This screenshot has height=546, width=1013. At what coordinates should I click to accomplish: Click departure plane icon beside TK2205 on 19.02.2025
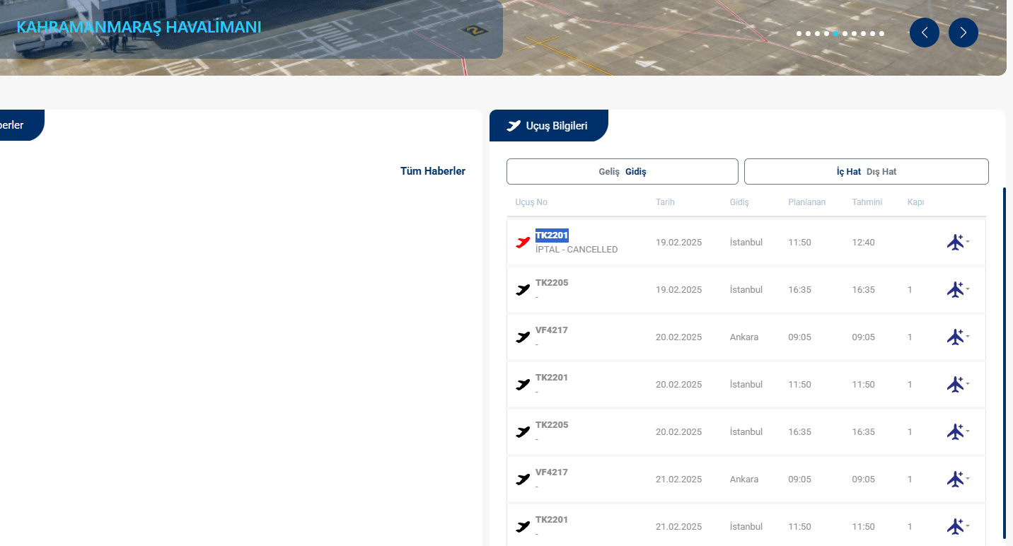[523, 290]
